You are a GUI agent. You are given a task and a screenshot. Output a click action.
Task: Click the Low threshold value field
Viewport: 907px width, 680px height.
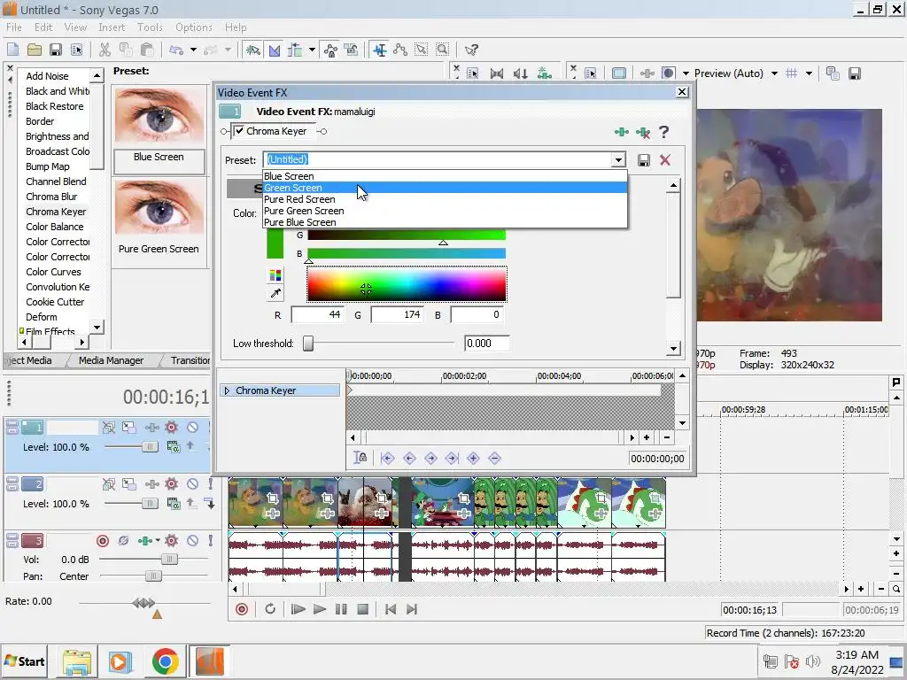tap(487, 344)
